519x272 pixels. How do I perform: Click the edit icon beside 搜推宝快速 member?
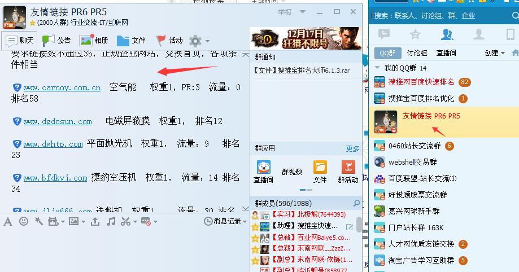[349, 227]
